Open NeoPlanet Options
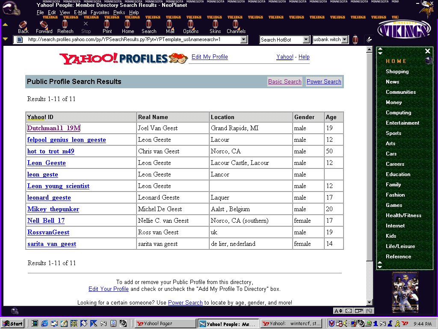The height and width of the screenshot is (329, 438). [x=191, y=27]
